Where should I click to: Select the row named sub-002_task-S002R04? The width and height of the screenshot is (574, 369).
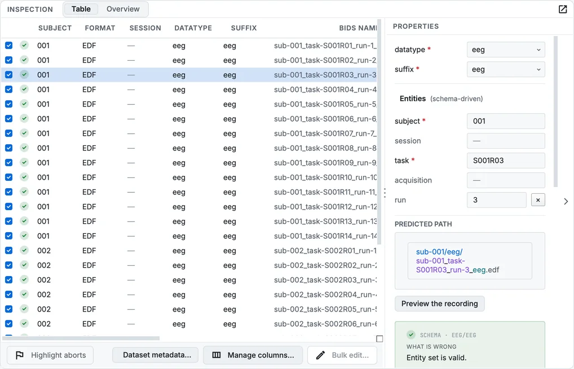(x=189, y=295)
